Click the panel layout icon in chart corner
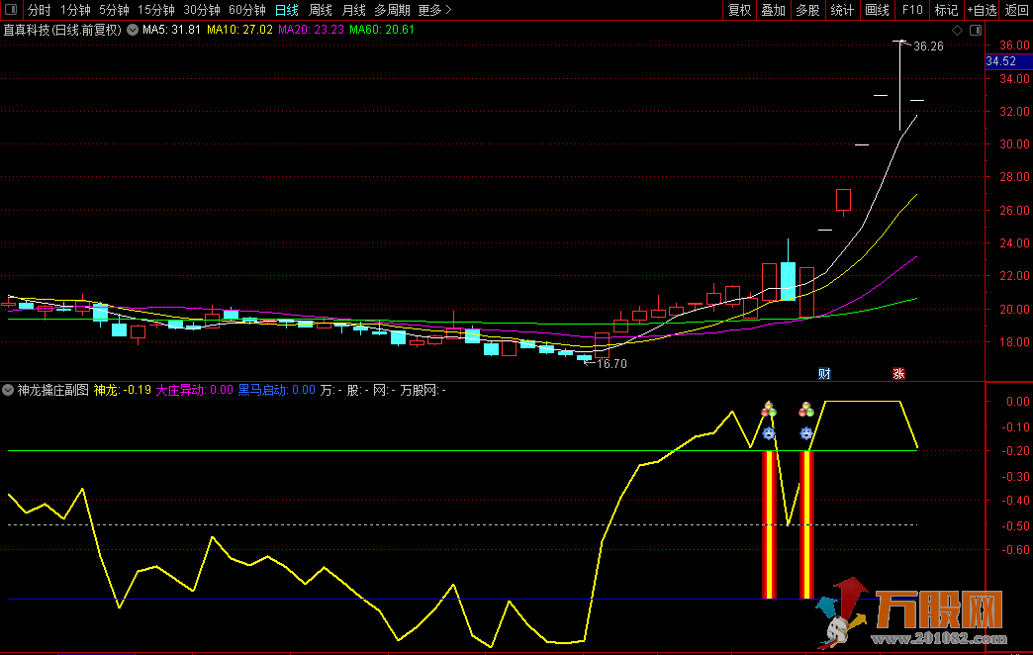The height and width of the screenshot is (655, 1033). point(976,31)
